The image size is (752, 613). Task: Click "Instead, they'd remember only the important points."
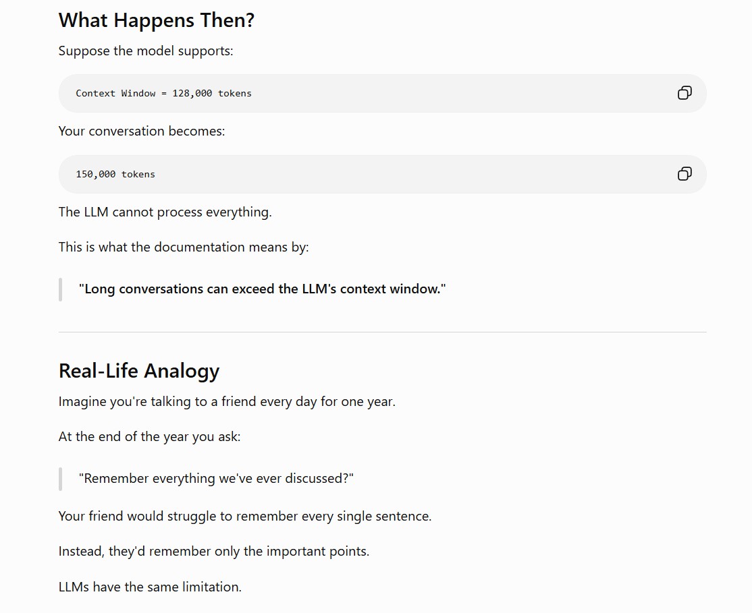[x=214, y=552]
